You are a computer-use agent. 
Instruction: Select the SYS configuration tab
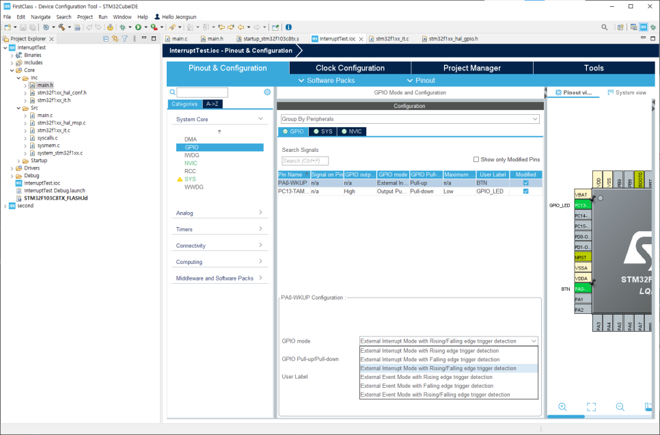click(x=323, y=131)
